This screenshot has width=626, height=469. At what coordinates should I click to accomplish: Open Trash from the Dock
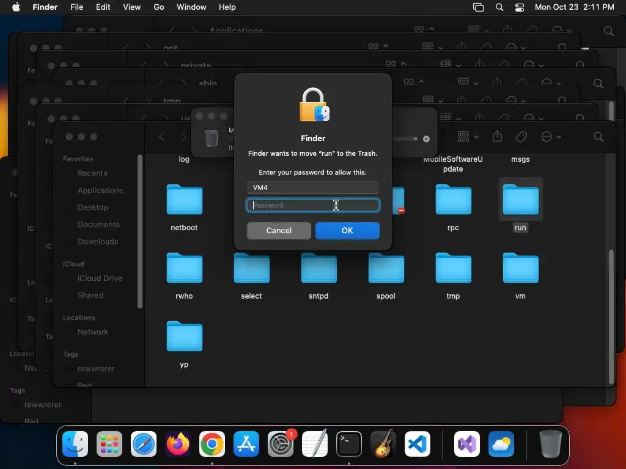tap(551, 443)
